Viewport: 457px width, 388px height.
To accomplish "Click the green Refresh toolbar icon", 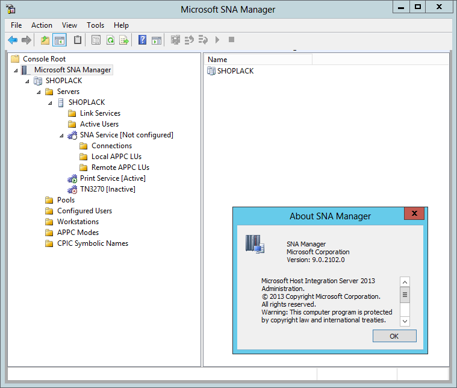I will click(110, 40).
